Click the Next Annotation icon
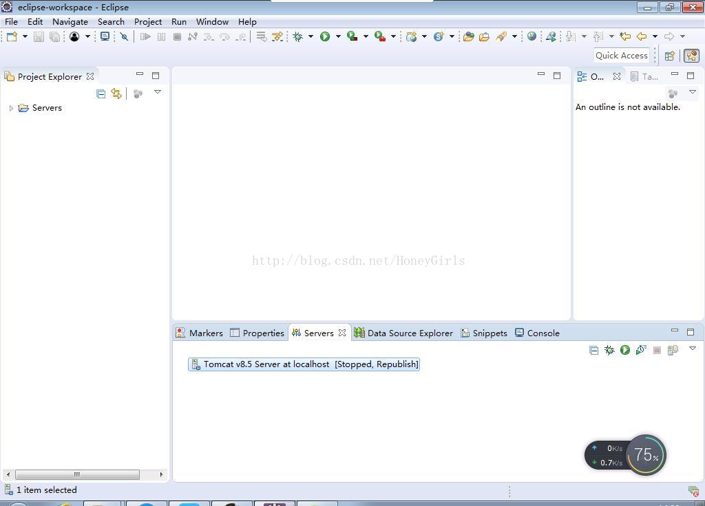The width and height of the screenshot is (705, 506). point(571,36)
